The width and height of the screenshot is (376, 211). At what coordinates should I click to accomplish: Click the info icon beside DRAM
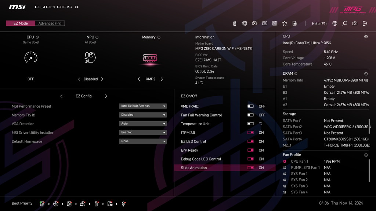(x=296, y=73)
